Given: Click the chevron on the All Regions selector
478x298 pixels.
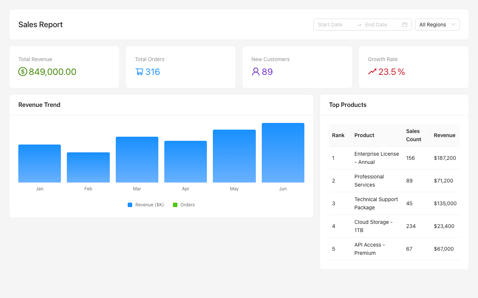Looking at the screenshot, I should point(454,24).
